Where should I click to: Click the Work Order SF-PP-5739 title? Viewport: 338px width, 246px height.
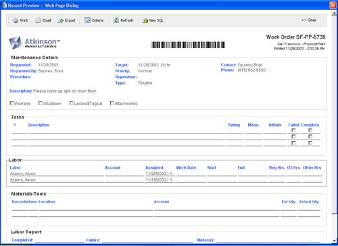click(x=295, y=37)
